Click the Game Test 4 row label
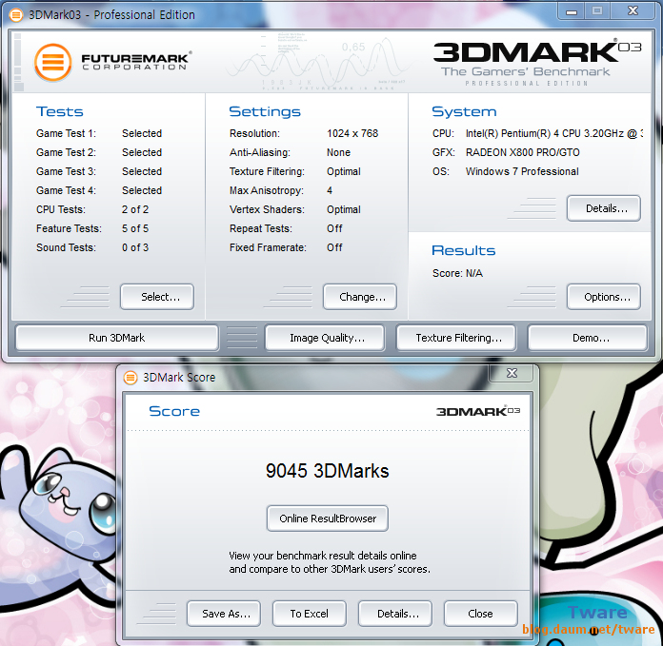 point(66,190)
